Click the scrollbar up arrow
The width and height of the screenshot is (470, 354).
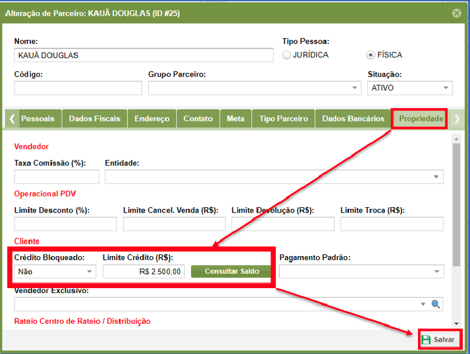[x=456, y=139]
